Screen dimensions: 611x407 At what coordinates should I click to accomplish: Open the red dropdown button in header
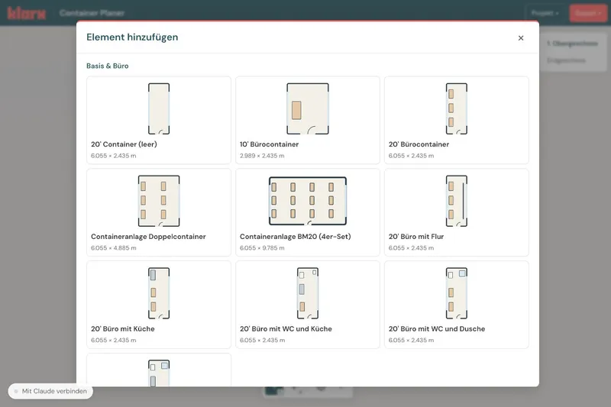(588, 13)
